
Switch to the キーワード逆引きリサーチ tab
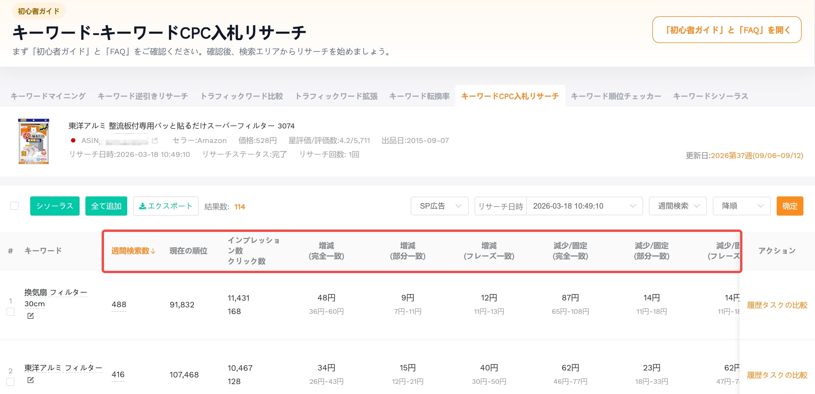coord(143,96)
